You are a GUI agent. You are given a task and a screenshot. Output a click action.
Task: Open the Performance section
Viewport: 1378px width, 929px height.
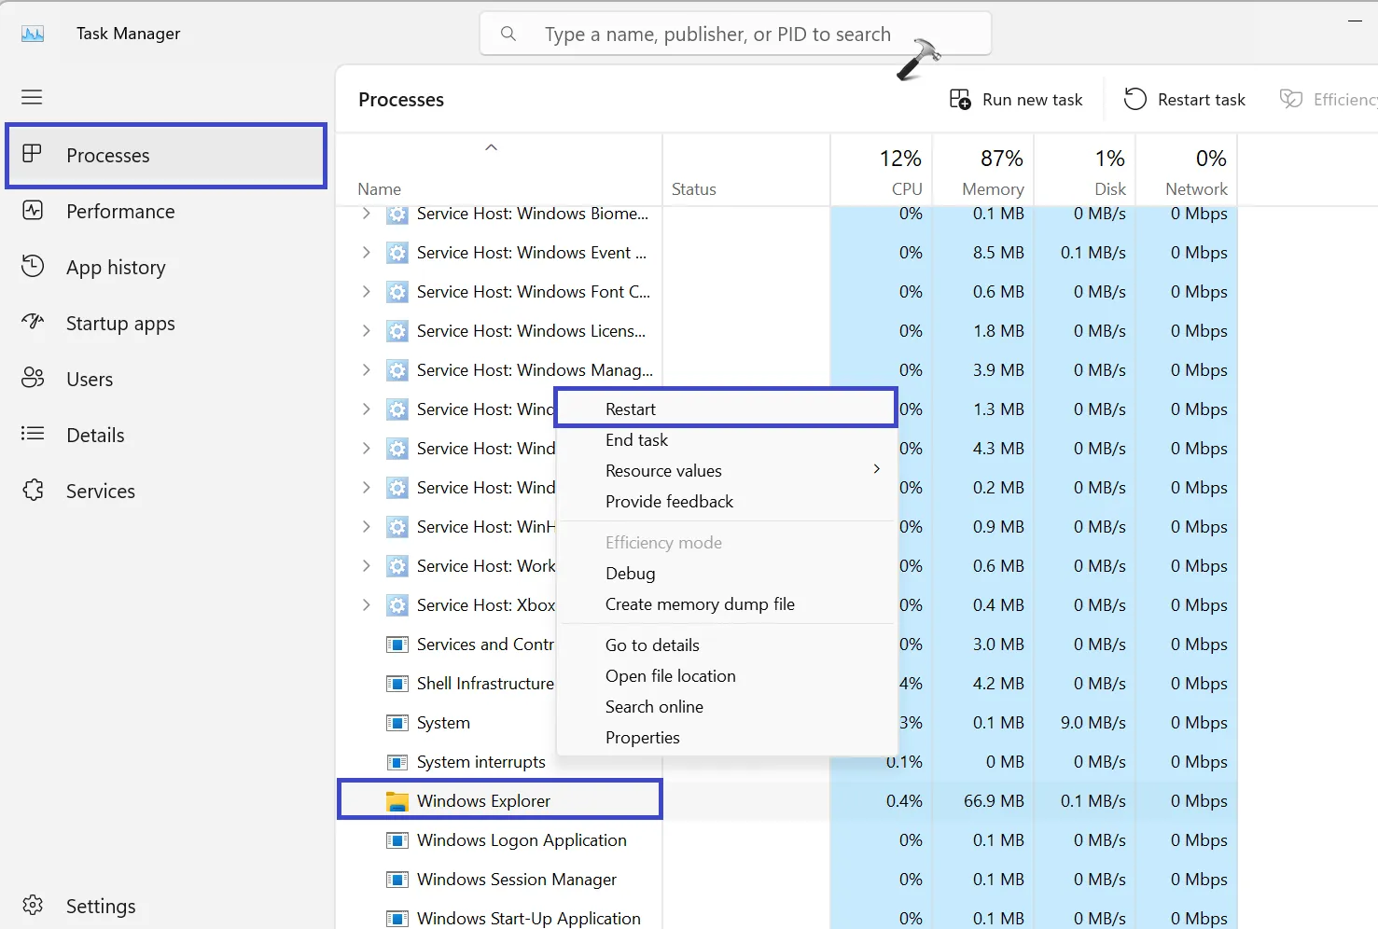point(119,212)
